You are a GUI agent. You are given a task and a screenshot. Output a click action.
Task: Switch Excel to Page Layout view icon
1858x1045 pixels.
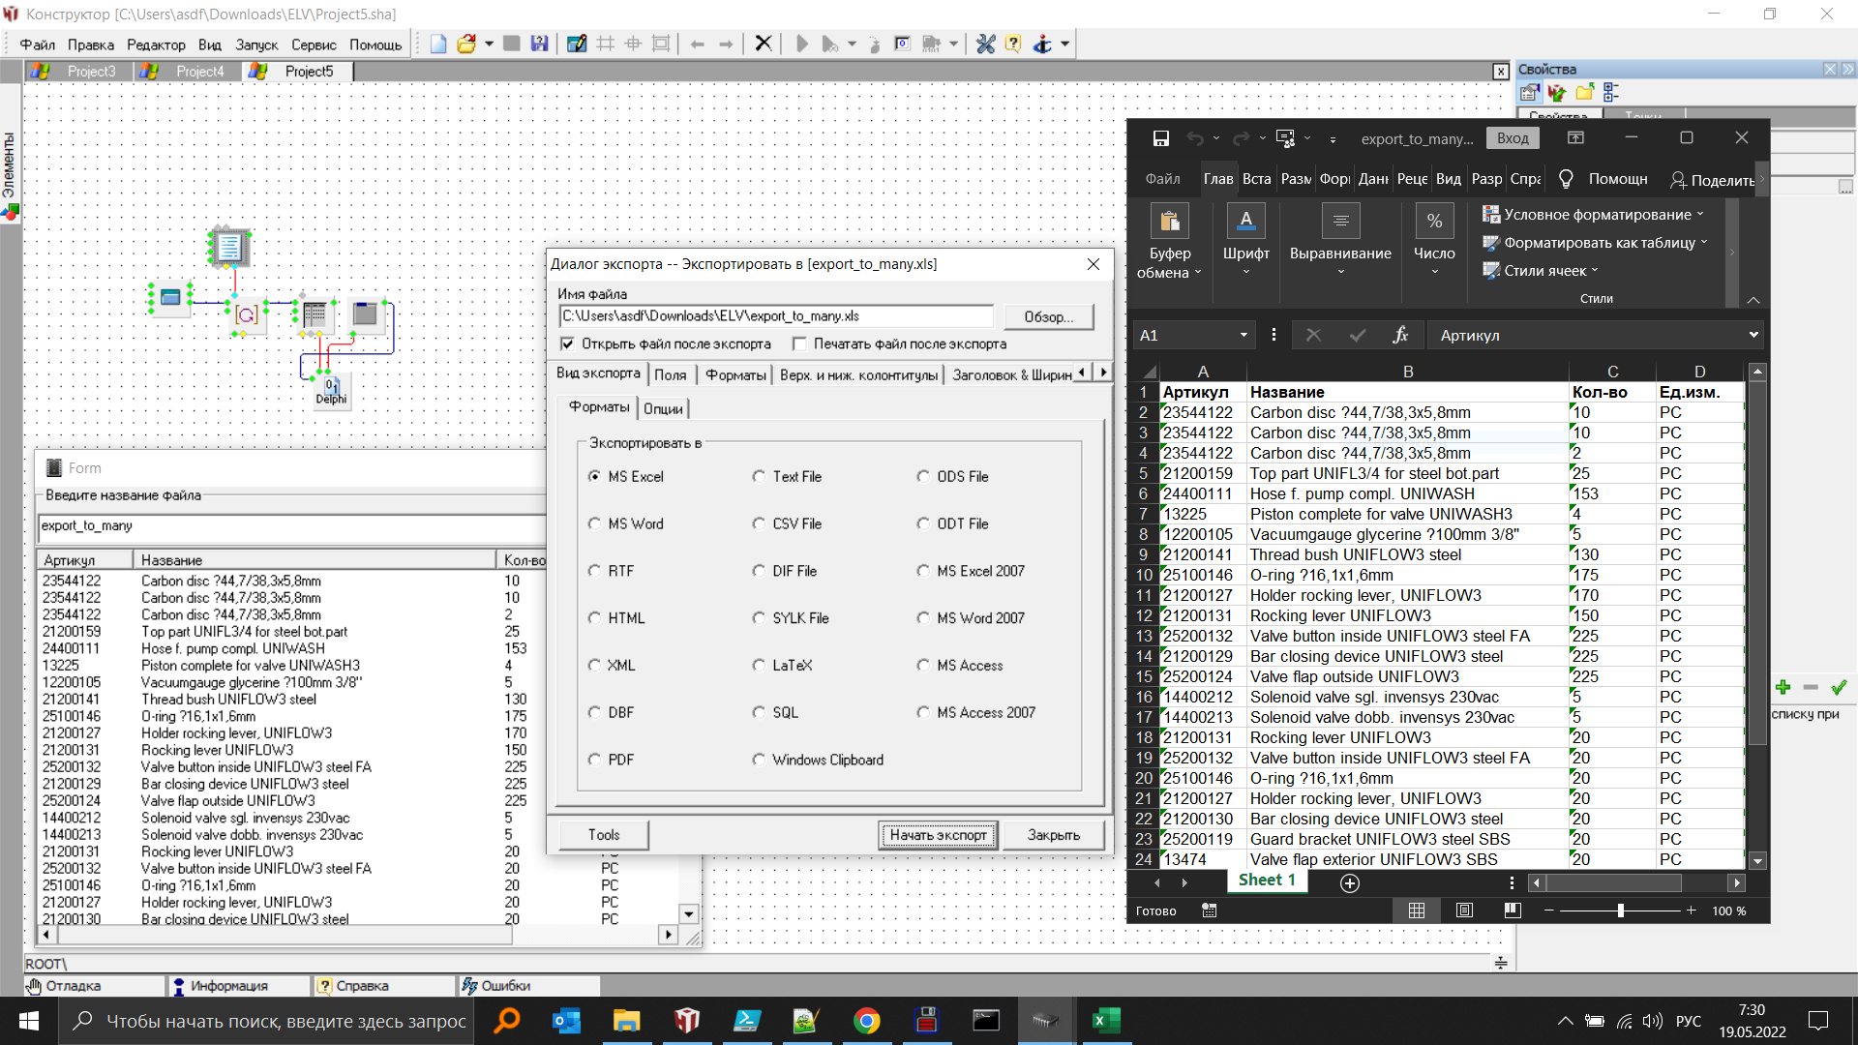(x=1464, y=911)
